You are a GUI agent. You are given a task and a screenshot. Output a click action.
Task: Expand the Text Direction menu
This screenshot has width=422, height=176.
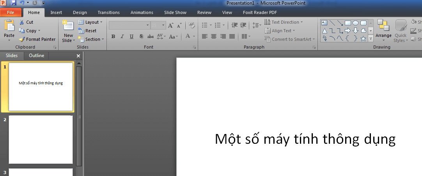point(284,22)
